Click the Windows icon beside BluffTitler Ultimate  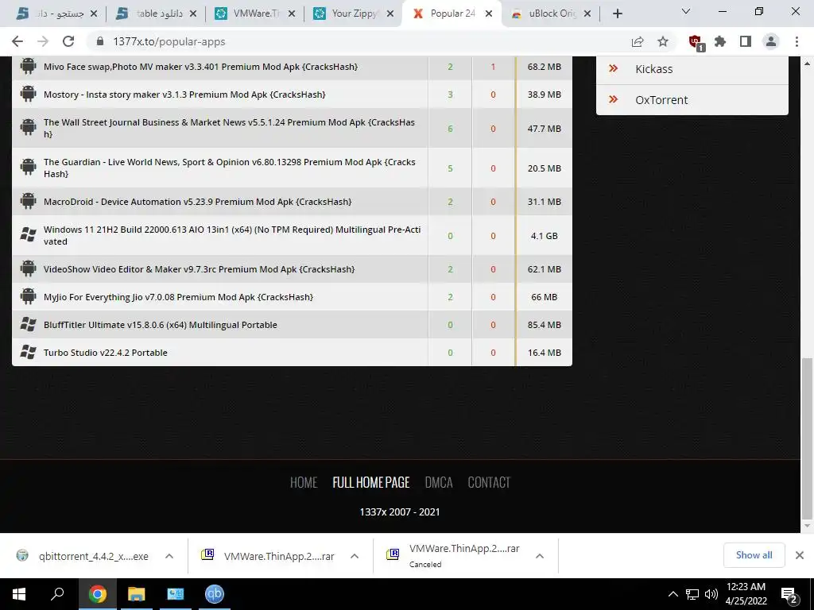pos(28,324)
